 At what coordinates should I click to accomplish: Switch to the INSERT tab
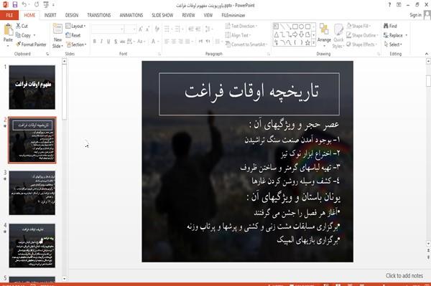(x=50, y=15)
